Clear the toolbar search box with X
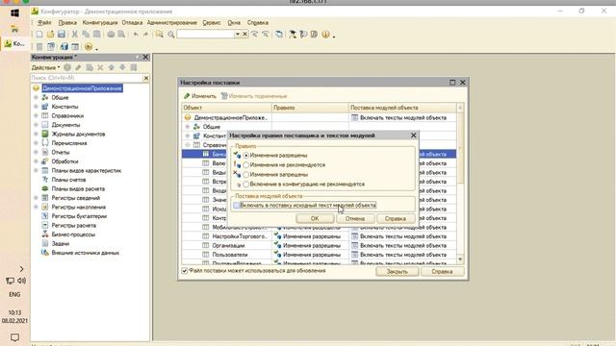 coord(244,35)
